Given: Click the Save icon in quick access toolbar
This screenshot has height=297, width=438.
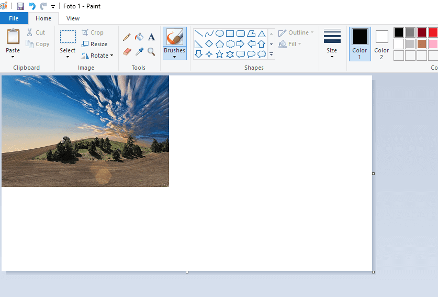Looking at the screenshot, I should 20,6.
